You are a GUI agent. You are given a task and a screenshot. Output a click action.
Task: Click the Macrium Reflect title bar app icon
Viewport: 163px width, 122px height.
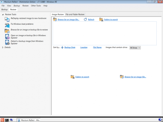[2, 2]
